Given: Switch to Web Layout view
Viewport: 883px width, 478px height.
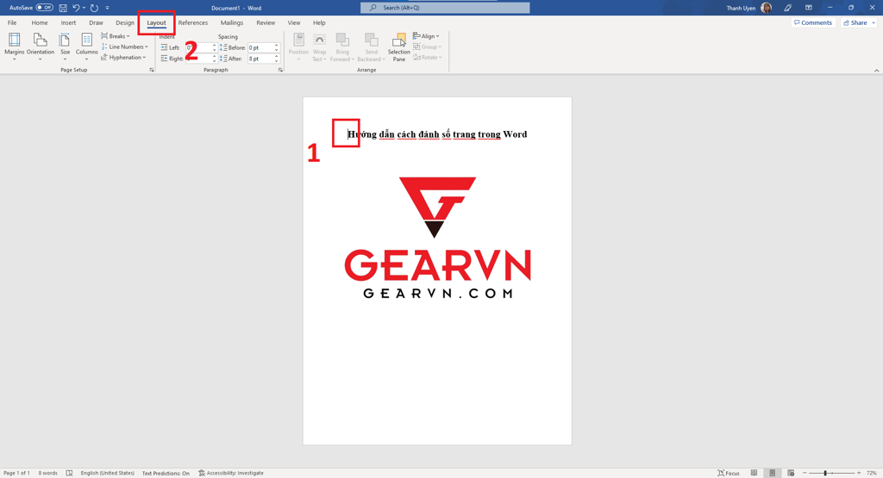Looking at the screenshot, I should tap(792, 473).
